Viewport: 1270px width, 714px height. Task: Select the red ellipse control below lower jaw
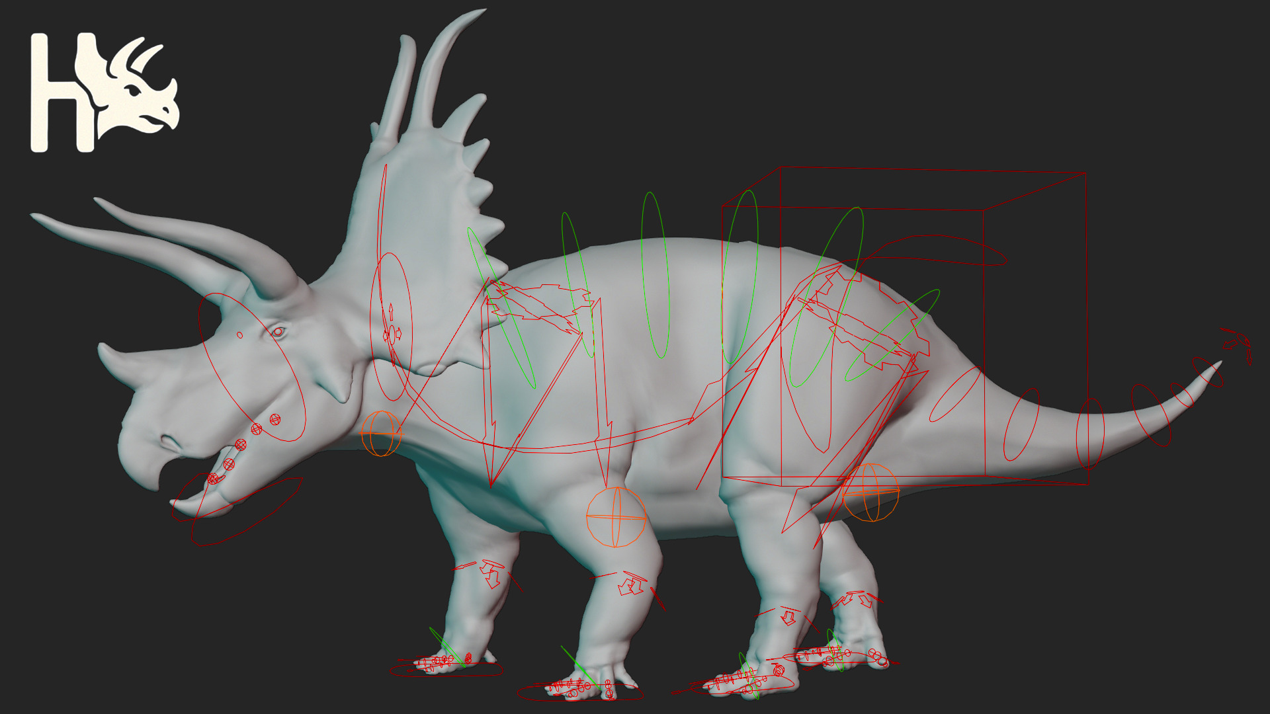coord(247,512)
